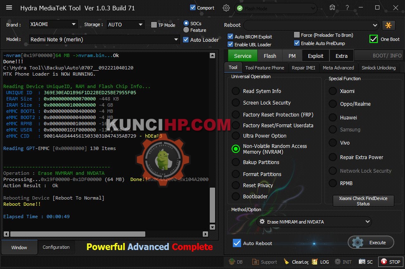Switch to Configuration tab
The image size is (405, 269).
[x=56, y=247]
